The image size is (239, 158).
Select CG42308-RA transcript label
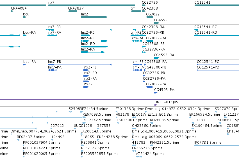(x=153, y=27)
